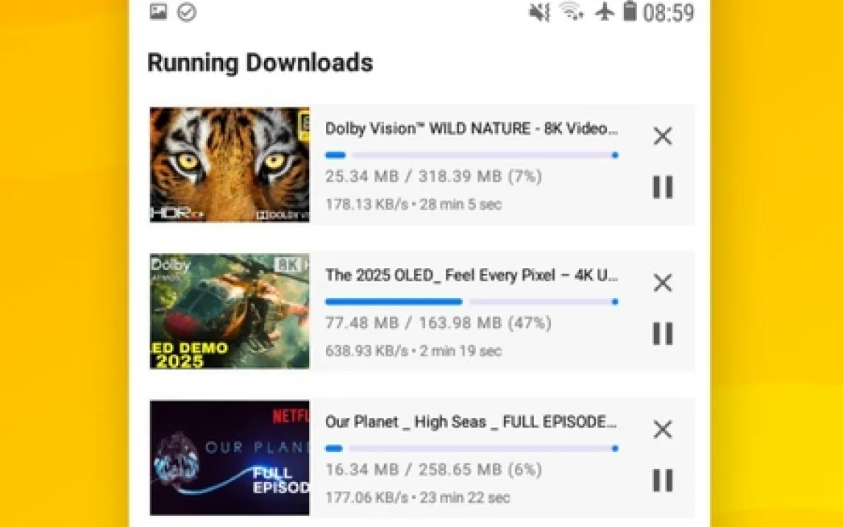Screen dimensions: 843x527
Task: Click the 47% OLED download progress bar
Action: [x=472, y=302]
